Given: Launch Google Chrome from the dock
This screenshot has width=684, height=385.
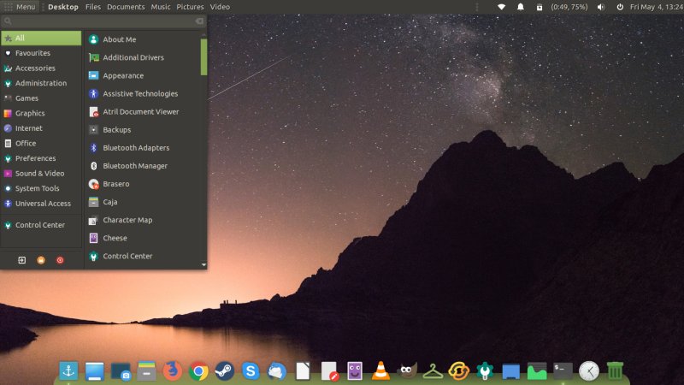Looking at the screenshot, I should [x=198, y=370].
